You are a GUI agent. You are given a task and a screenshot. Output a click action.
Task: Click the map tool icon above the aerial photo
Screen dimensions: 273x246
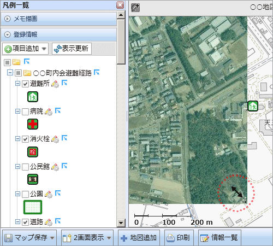(135, 8)
